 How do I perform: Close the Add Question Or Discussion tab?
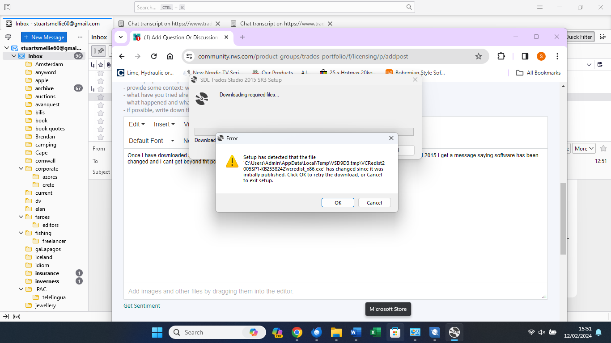(x=226, y=38)
